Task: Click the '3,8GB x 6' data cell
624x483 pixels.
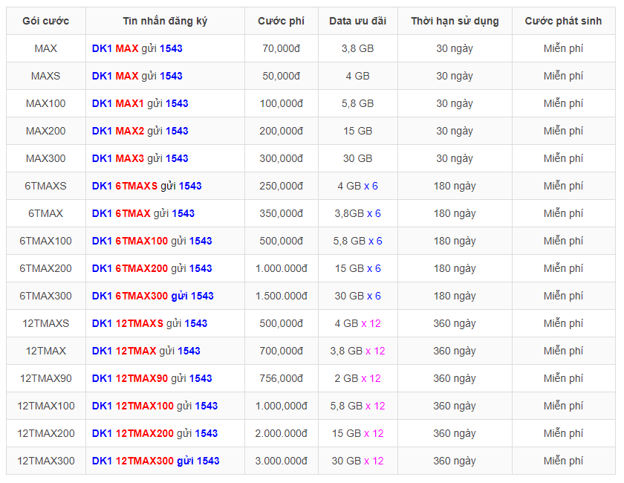Action: pyautogui.click(x=358, y=213)
